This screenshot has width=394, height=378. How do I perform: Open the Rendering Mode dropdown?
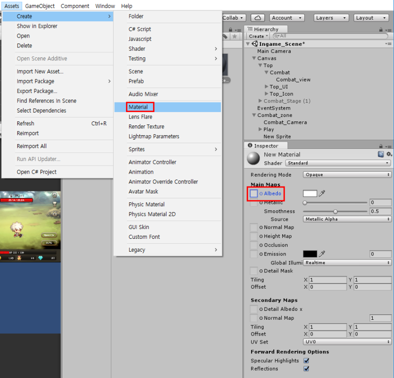(x=347, y=175)
